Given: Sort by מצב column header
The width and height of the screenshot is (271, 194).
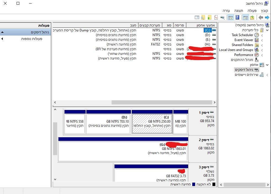Looking at the screenshot, I should pyautogui.click(x=95, y=25).
